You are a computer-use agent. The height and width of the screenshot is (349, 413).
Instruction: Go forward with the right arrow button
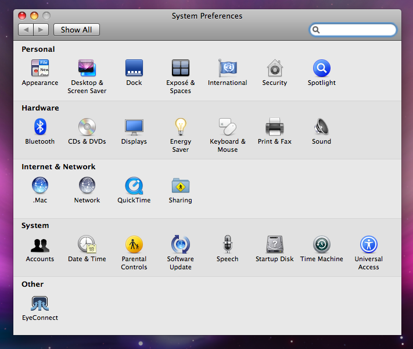pyautogui.click(x=41, y=30)
